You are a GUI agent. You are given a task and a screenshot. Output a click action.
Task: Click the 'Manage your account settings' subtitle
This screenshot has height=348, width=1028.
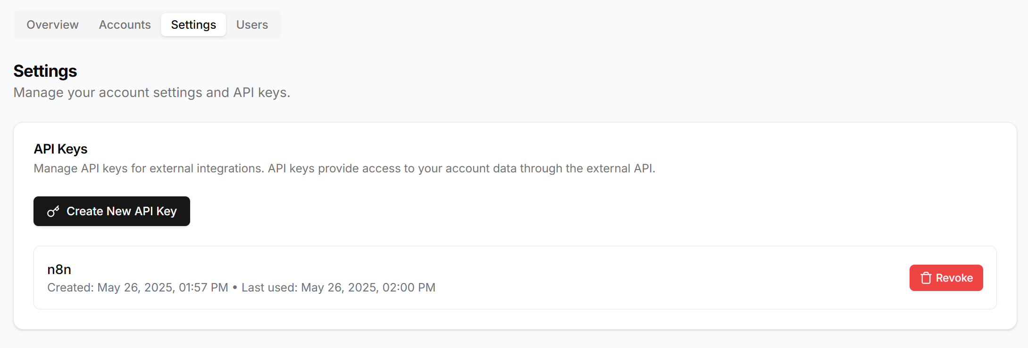tap(152, 92)
